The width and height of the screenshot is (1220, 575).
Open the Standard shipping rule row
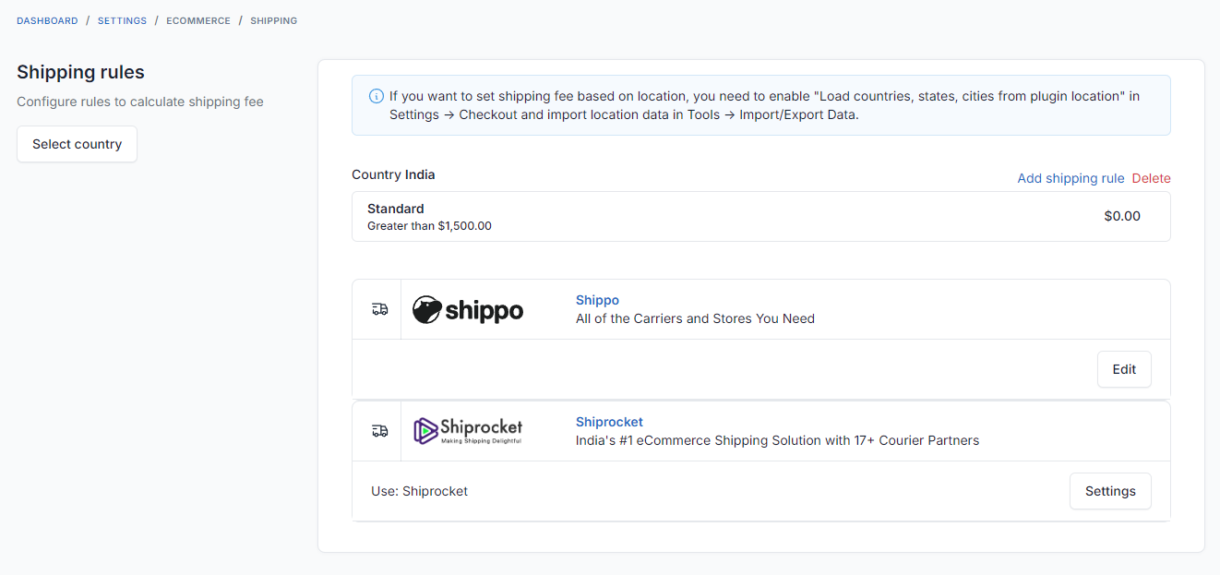tap(761, 217)
